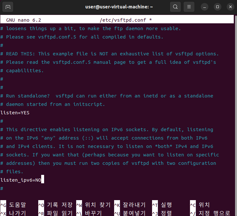Open the terminal hamburger menu
Viewport: 237px width, 216px height.
[189, 7]
